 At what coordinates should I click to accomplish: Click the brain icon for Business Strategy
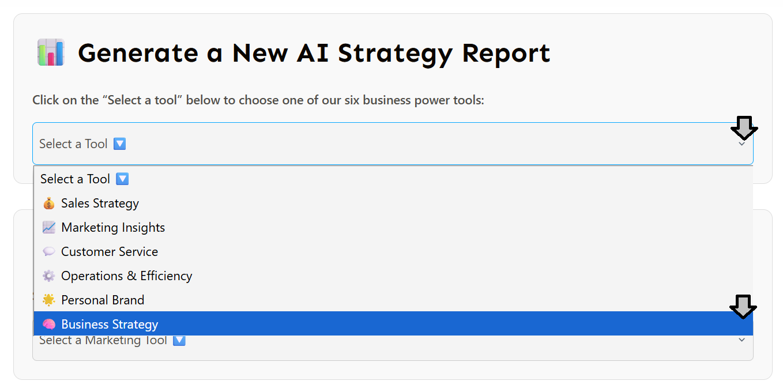pos(49,325)
